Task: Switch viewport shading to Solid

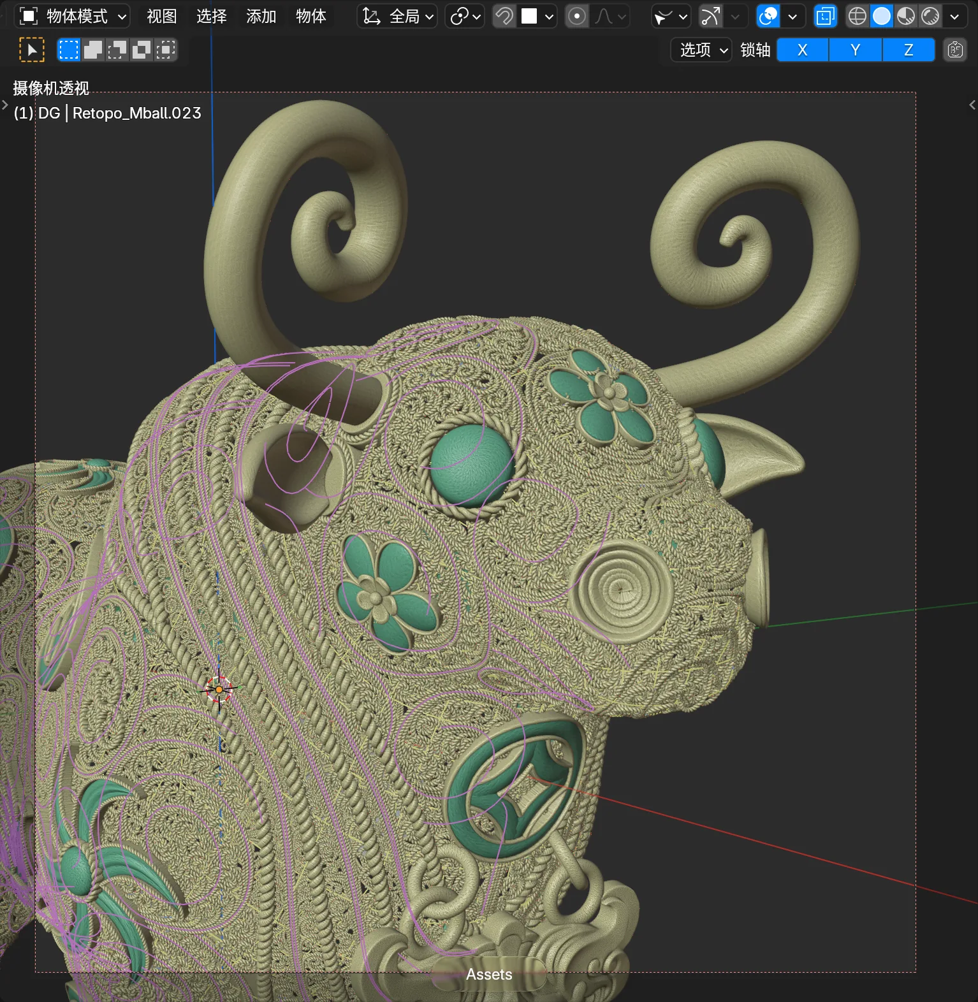Action: pyautogui.click(x=882, y=16)
